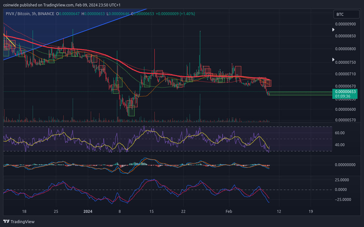The width and height of the screenshot is (364, 227).
Task: Click the upper arrow marker on price axis
Action: click(333, 30)
